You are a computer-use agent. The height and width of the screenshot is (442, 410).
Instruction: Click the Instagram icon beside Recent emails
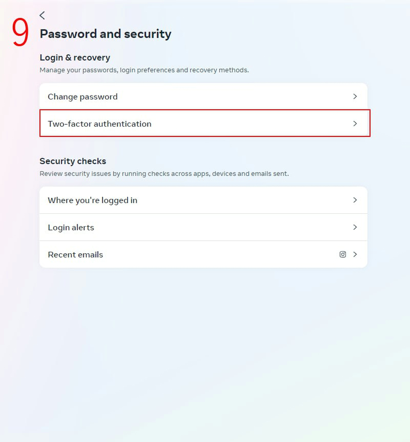[343, 254]
